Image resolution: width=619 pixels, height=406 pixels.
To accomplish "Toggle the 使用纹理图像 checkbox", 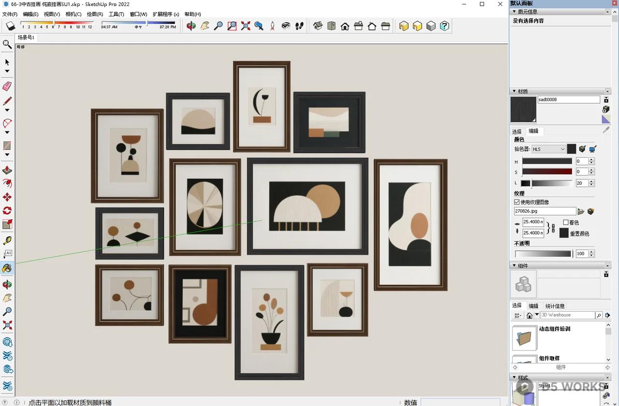I will pyautogui.click(x=516, y=202).
